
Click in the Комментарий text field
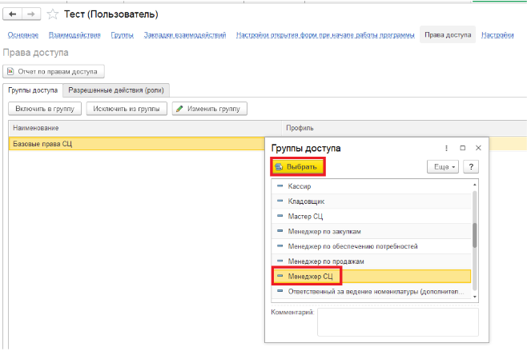397,321
